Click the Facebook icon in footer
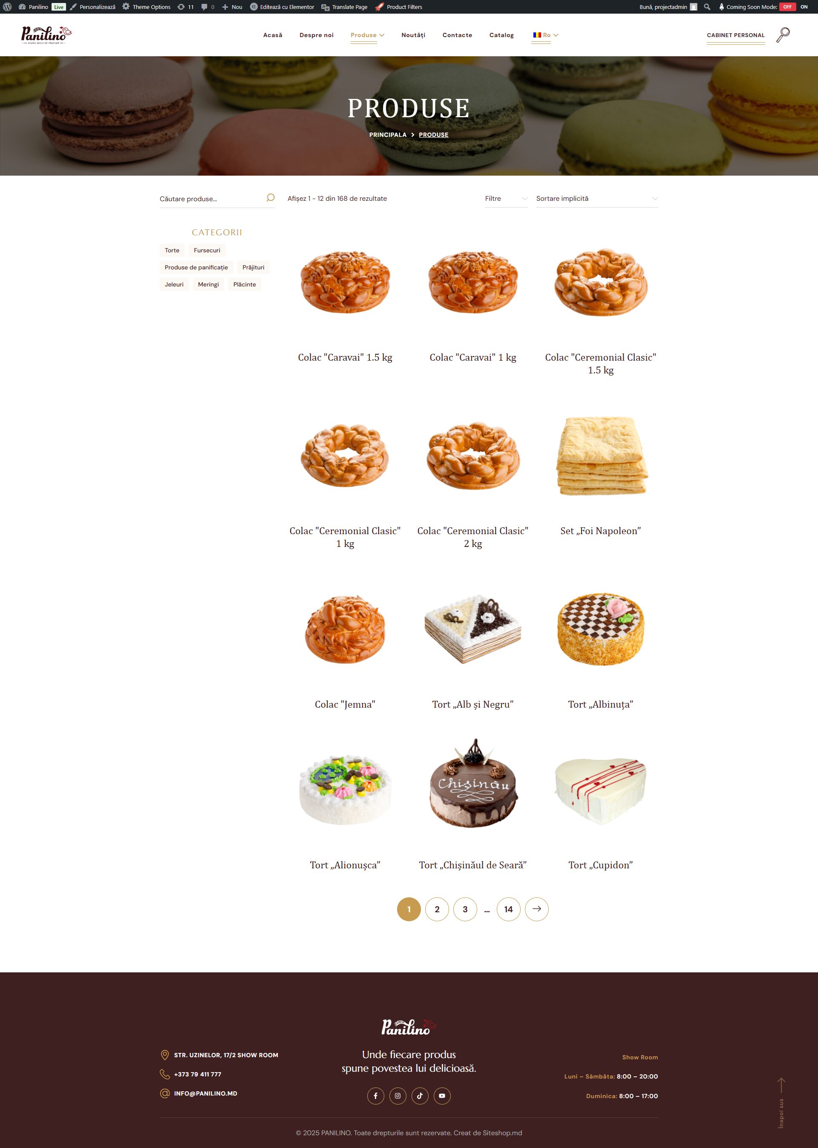818x1148 pixels. coord(375,1096)
